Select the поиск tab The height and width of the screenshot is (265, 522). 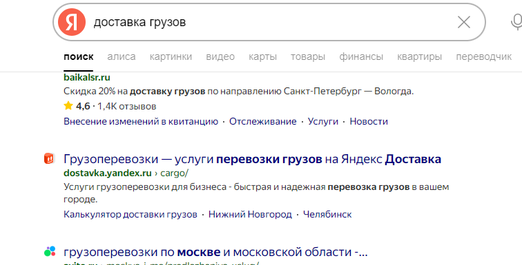click(79, 56)
